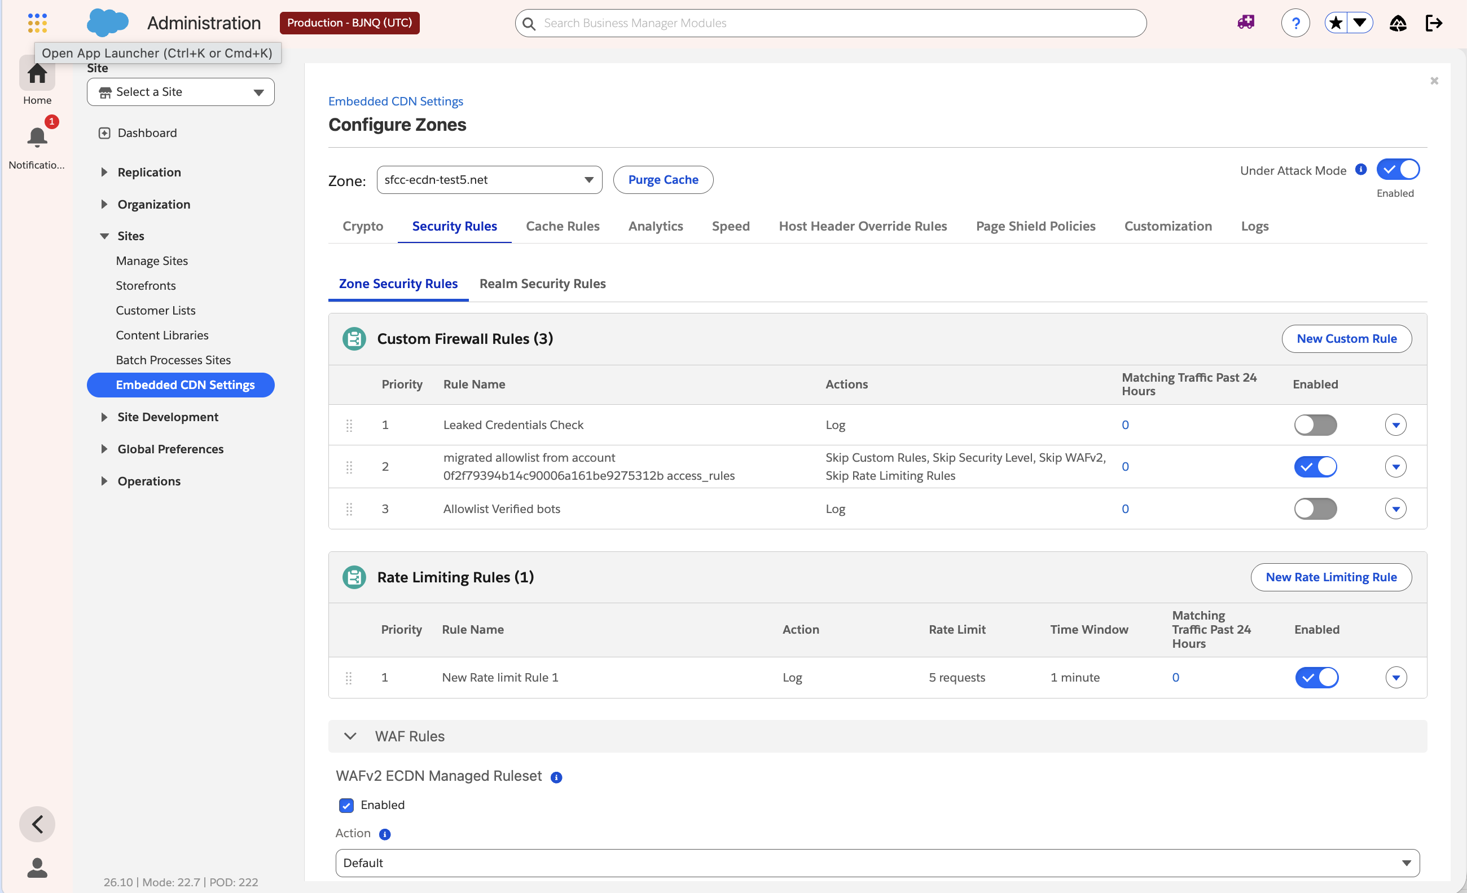This screenshot has height=893, width=1467.
Task: Click drag handle of New Rate limit Rule 1
Action: (348, 678)
